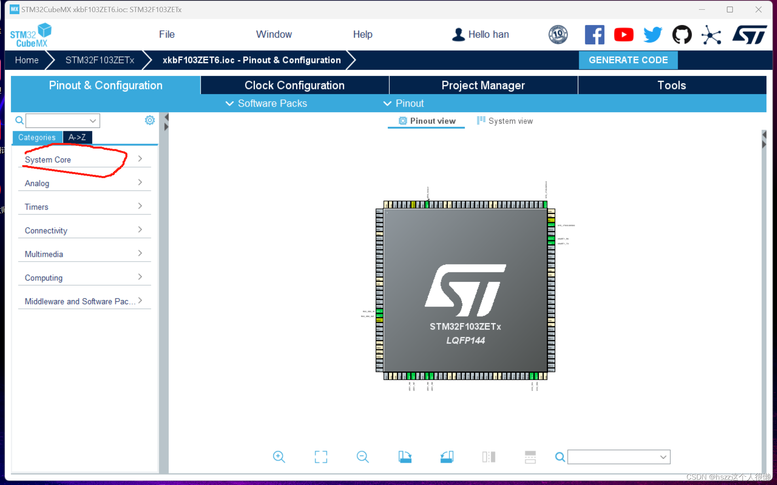Open the GitHub icon link
Viewport: 777px width, 485px height.
(x=682, y=35)
